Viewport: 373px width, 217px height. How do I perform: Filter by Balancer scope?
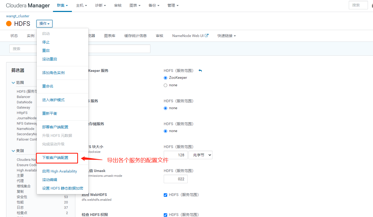[x=23, y=97]
